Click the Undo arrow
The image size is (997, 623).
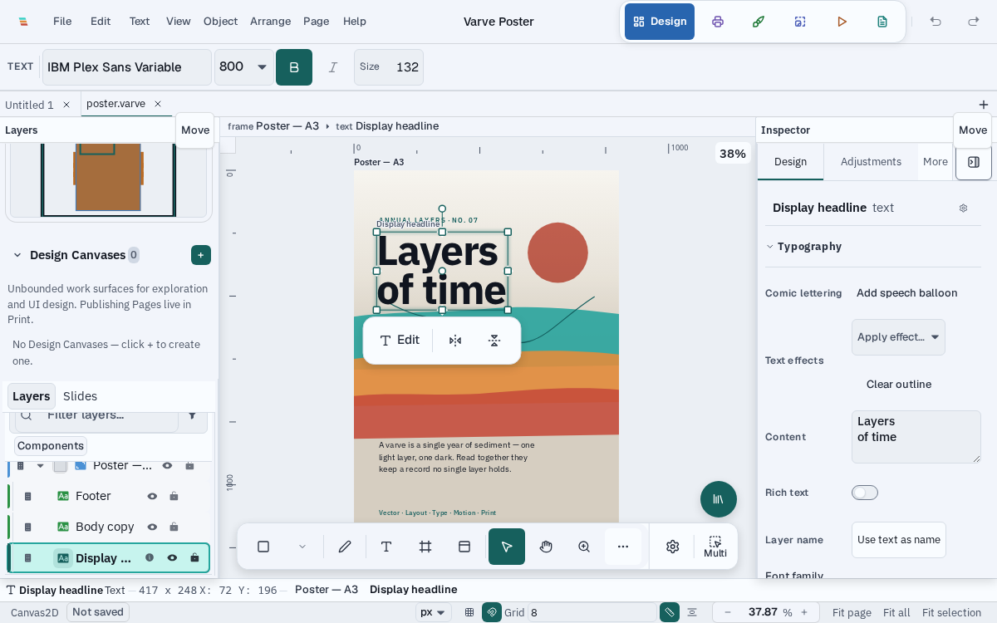936,22
